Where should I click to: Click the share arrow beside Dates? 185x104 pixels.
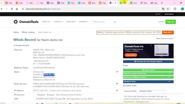(117, 72)
